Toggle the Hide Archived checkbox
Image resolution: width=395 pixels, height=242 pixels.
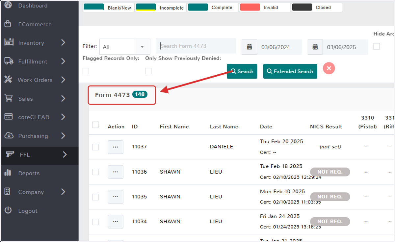[x=377, y=46]
